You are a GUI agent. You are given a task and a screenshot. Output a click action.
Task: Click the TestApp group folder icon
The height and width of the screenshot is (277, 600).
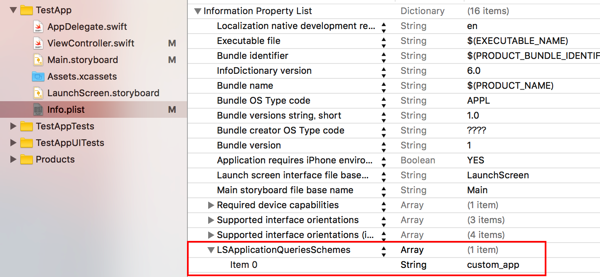27,10
